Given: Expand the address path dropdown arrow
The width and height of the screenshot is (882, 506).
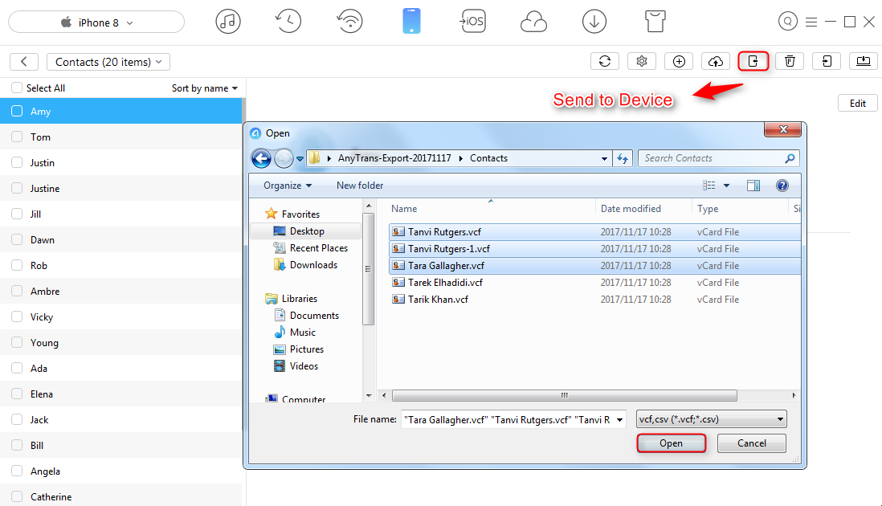Looking at the screenshot, I should (x=604, y=158).
